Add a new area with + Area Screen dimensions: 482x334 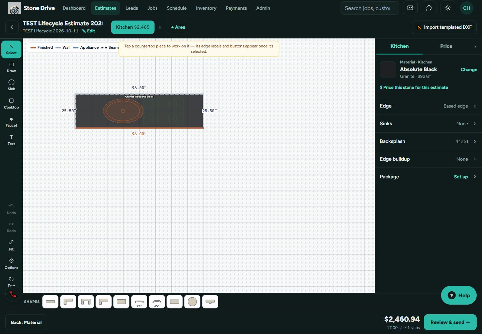(178, 27)
